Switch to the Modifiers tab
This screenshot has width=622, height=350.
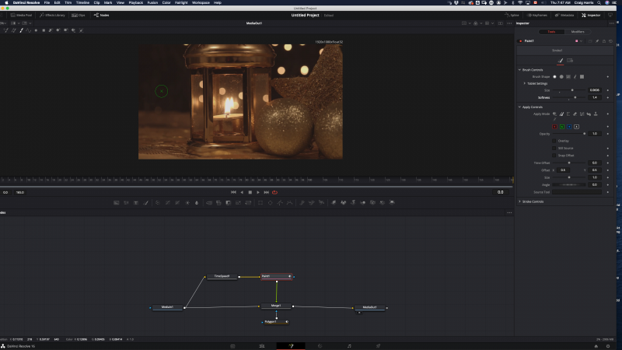578,32
